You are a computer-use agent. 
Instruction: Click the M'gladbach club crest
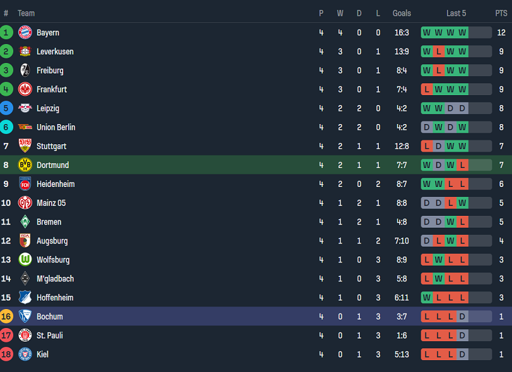[x=25, y=278]
